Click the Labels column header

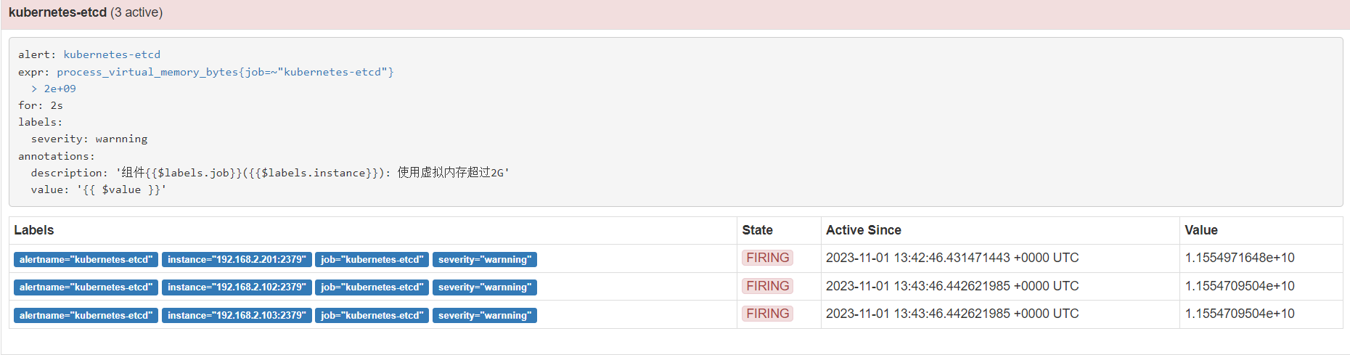coord(34,230)
